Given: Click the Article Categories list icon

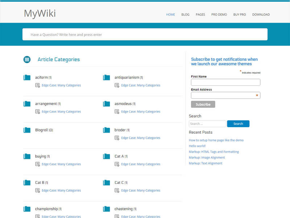Looking at the screenshot, I should click(x=27, y=60).
